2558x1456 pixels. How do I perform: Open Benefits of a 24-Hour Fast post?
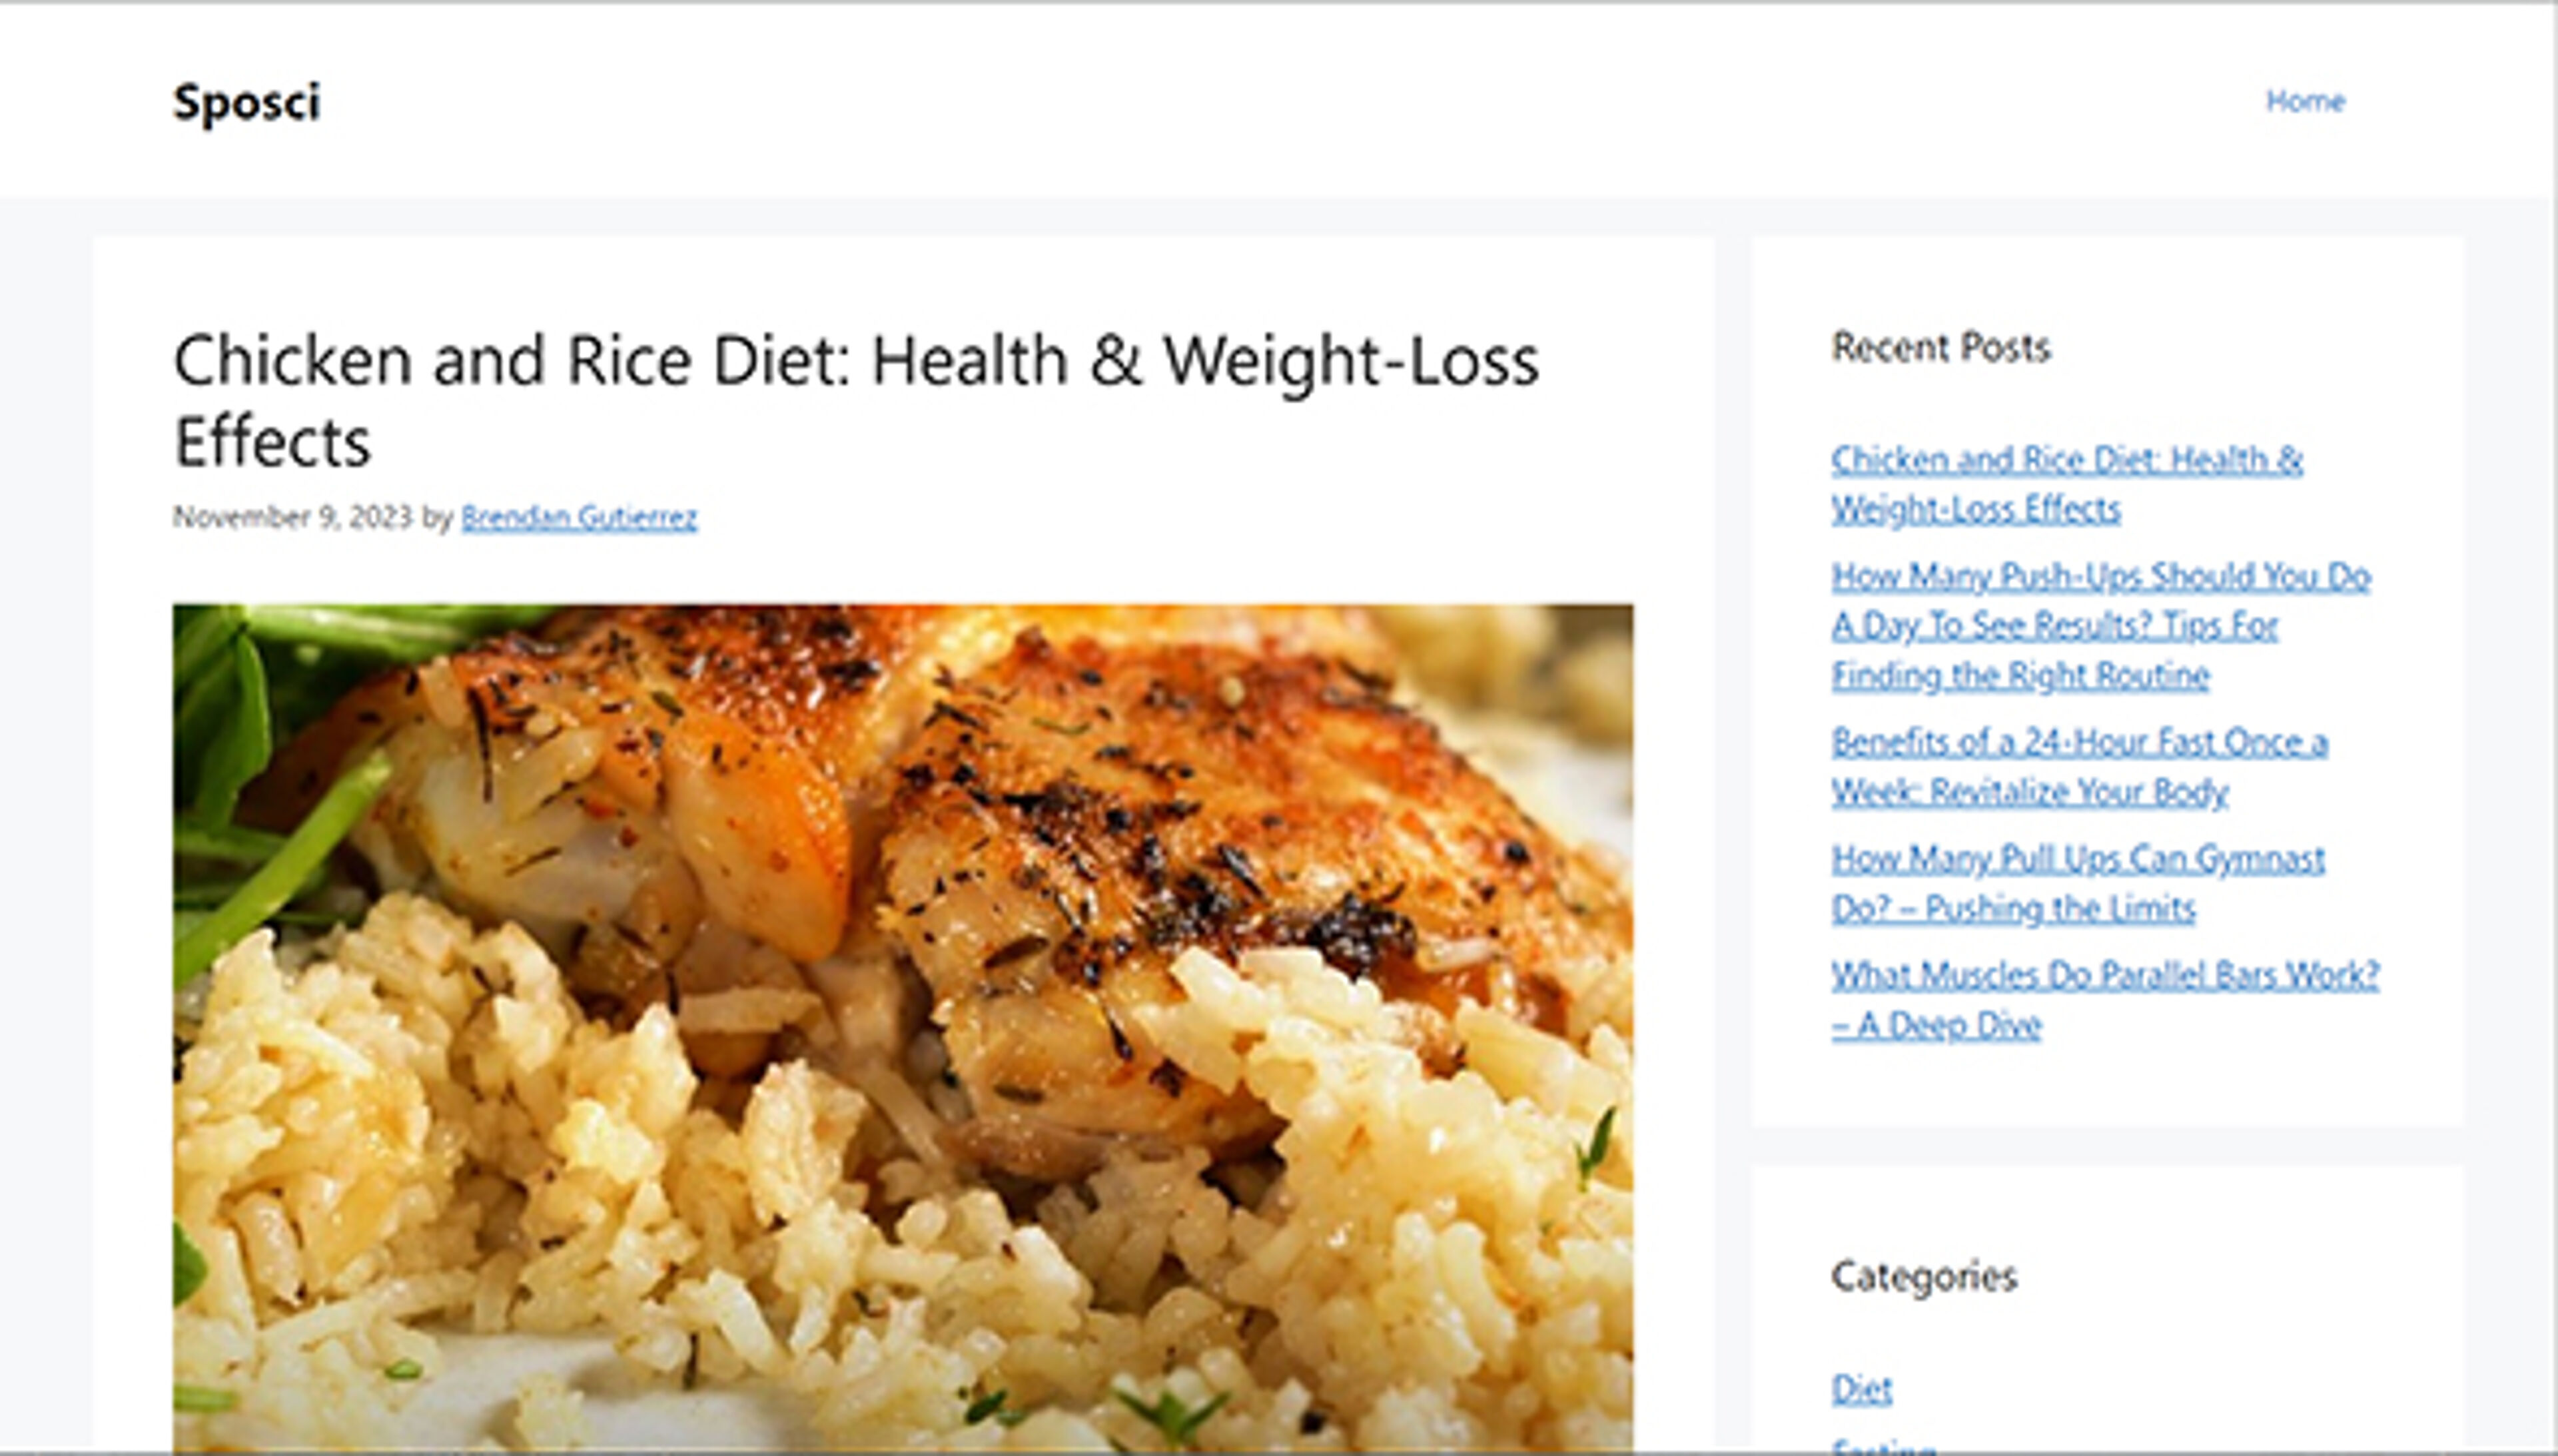(x=2079, y=767)
